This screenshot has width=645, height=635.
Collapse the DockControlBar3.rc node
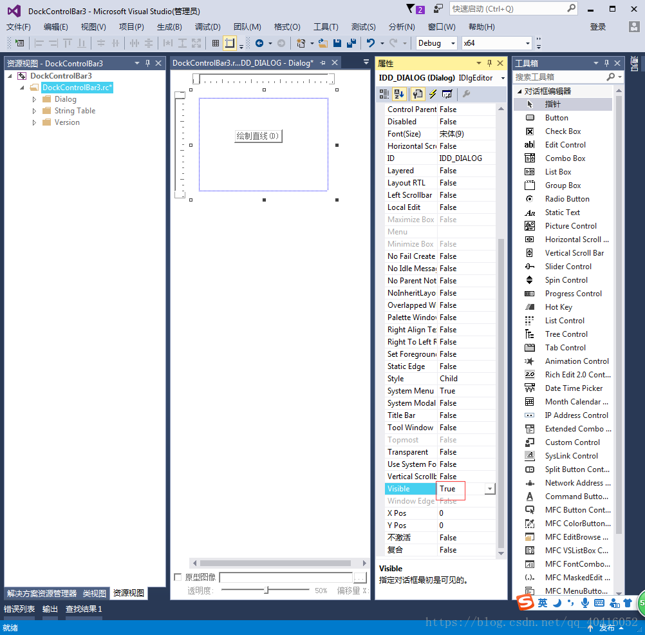coord(23,88)
